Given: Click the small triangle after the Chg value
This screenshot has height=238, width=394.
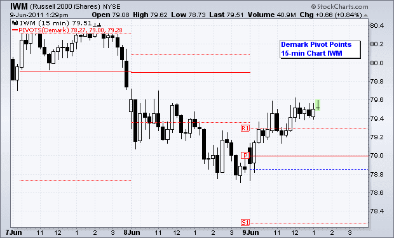Looking at the screenshot, I should [365, 15].
